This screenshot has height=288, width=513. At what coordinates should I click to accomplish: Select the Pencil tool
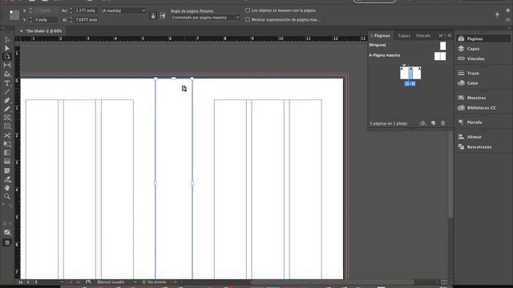(7, 109)
